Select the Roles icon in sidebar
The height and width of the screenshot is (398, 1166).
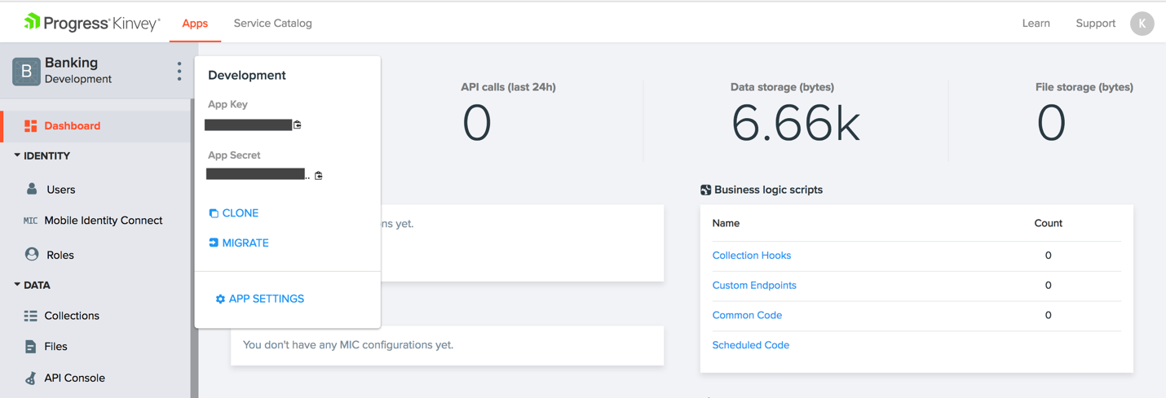point(32,254)
